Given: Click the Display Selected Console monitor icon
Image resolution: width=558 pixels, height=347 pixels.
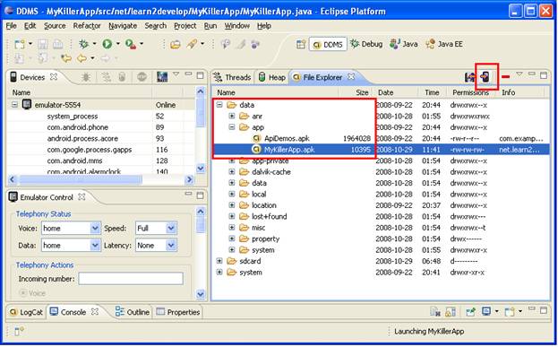Looking at the screenshot, I should coord(486,312).
